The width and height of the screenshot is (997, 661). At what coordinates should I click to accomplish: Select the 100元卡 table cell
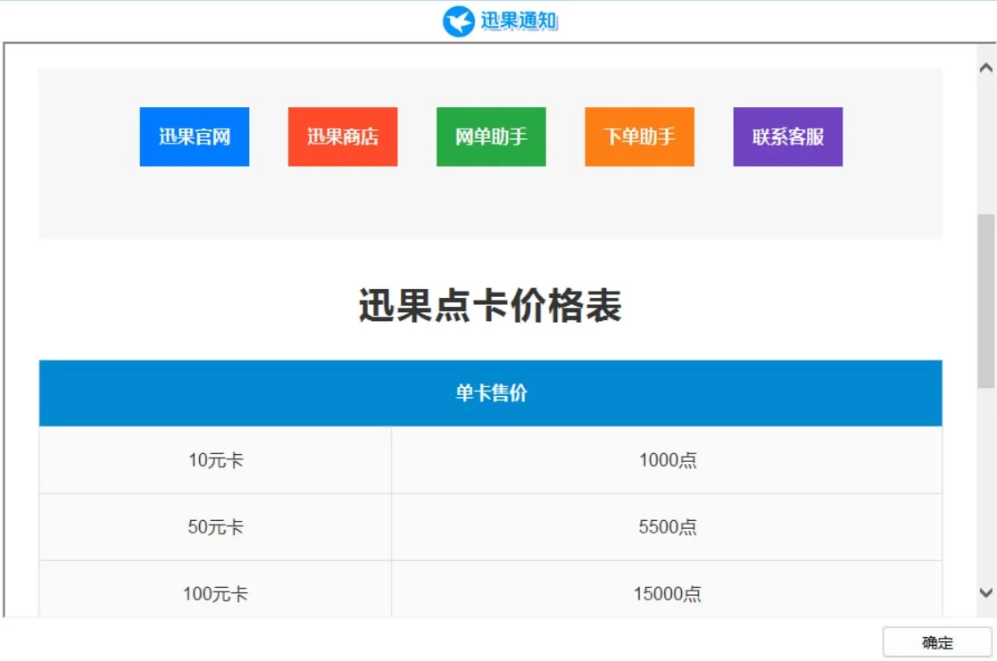[x=215, y=589]
